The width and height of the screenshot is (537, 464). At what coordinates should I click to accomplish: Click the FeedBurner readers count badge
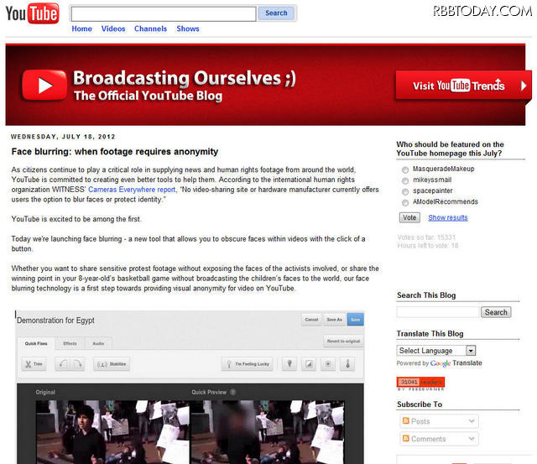click(x=420, y=383)
